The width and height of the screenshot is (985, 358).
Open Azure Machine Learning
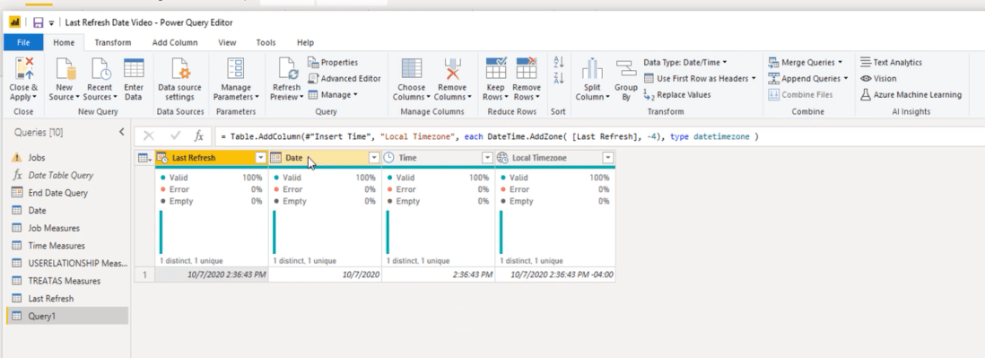click(x=911, y=95)
